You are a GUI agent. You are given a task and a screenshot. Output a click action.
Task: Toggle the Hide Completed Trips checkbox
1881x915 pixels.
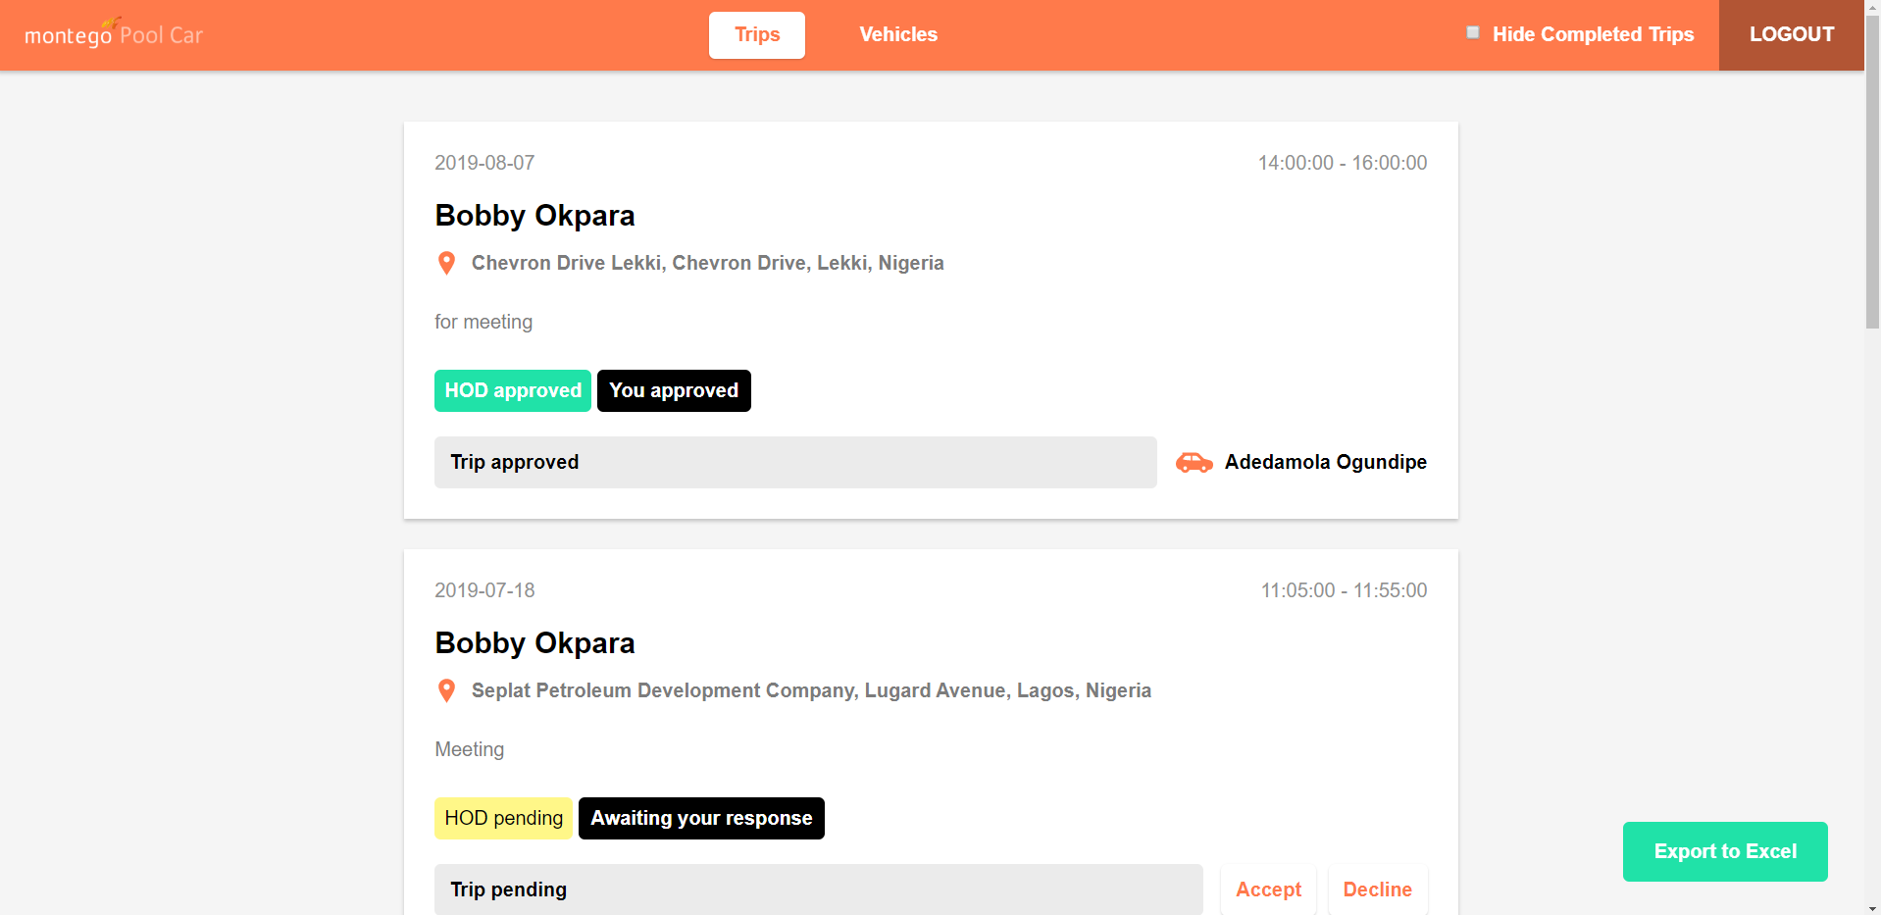coord(1473,33)
